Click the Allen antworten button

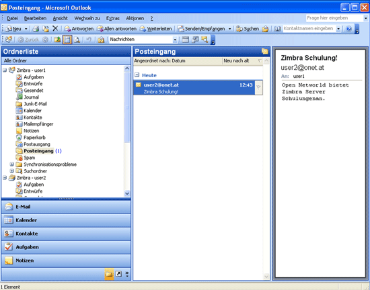(117, 29)
